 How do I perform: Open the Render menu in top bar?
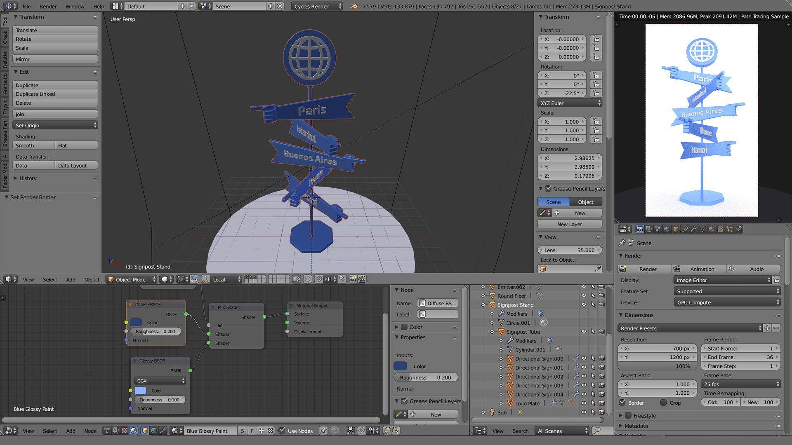[x=48, y=6]
